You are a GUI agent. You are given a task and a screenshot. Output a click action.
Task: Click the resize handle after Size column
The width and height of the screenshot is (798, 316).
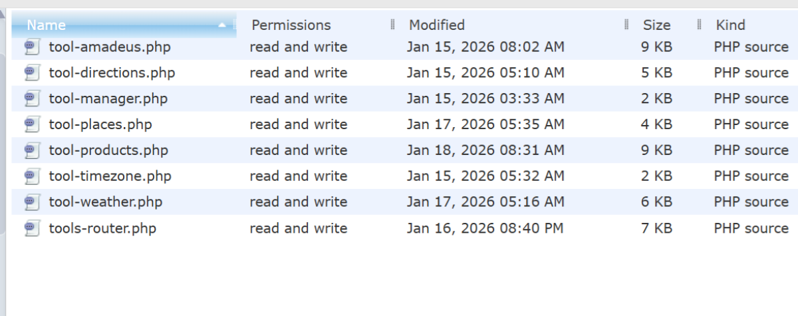pos(700,25)
